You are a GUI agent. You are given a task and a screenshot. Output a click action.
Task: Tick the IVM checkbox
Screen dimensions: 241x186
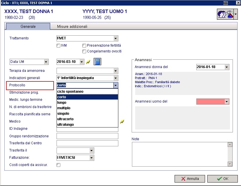point(58,45)
